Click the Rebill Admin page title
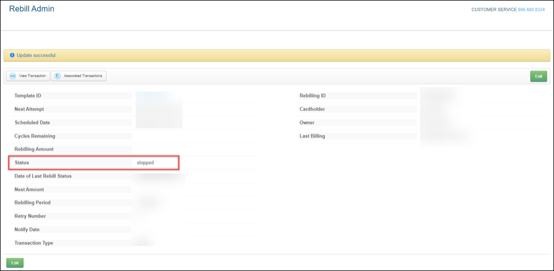Viewport: 554px width, 271px height. pyautogui.click(x=32, y=9)
